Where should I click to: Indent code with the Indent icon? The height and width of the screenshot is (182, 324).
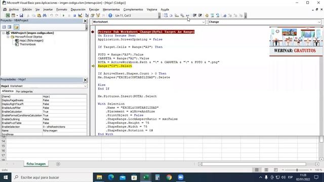194,16
